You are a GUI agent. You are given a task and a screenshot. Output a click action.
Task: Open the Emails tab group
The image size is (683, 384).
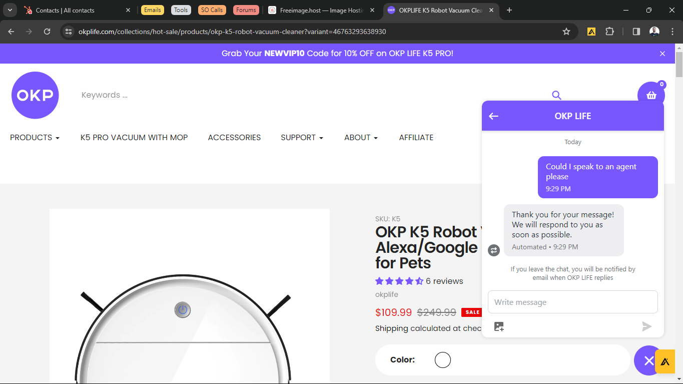pos(153,10)
